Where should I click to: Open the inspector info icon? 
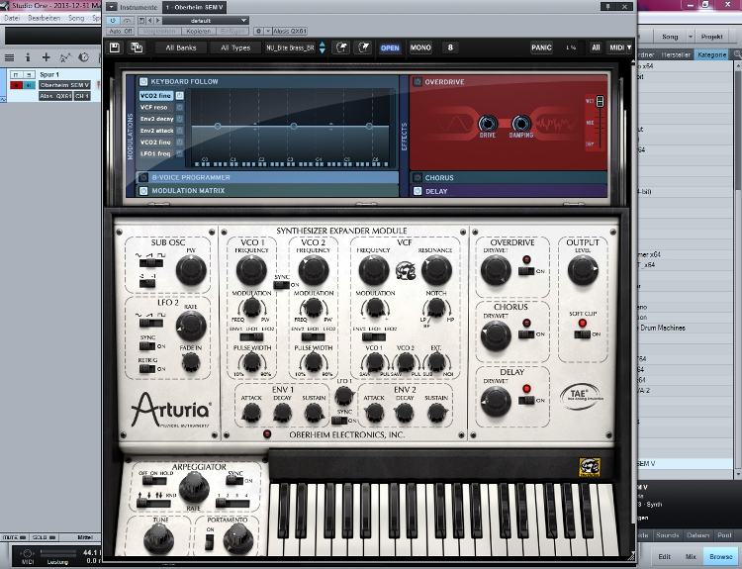pyautogui.click(x=28, y=57)
